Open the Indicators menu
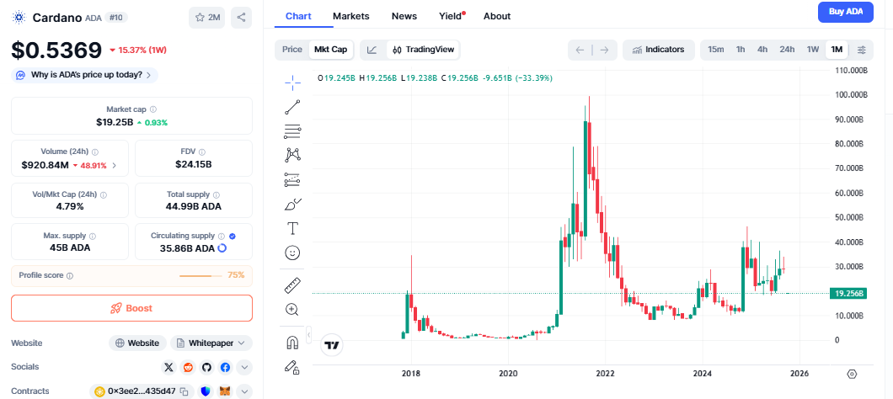893x399 pixels. point(658,50)
